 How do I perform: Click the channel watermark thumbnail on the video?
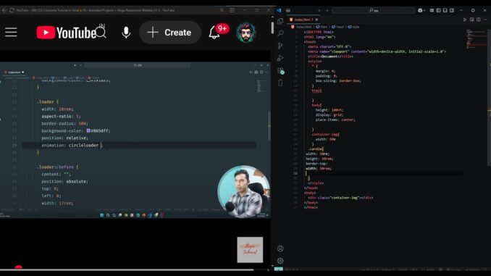(x=250, y=250)
